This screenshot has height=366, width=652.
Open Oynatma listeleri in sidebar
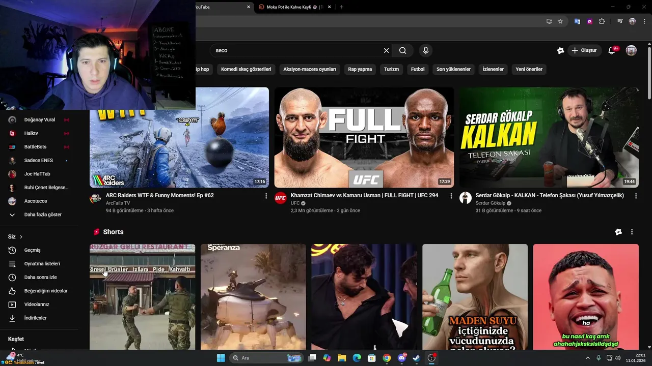click(x=39, y=264)
